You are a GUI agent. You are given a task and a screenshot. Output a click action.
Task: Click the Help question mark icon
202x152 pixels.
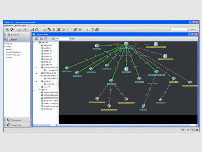coord(92,29)
